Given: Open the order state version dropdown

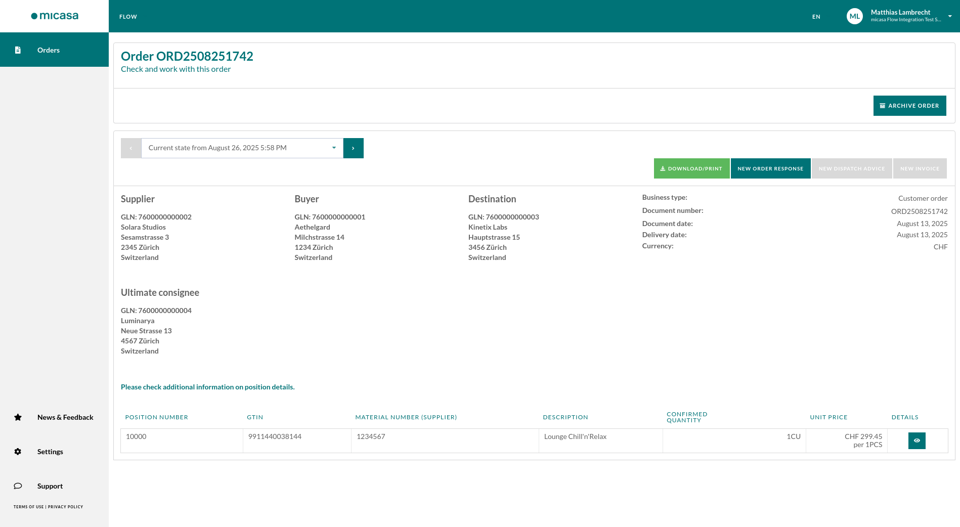Looking at the screenshot, I should point(242,148).
